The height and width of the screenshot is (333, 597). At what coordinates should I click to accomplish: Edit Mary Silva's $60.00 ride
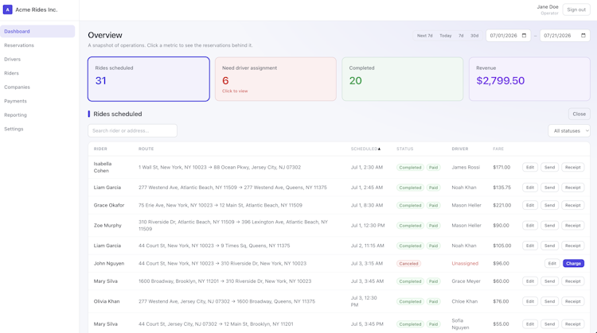coord(530,281)
